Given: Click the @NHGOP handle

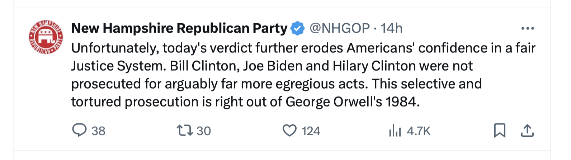Looking at the screenshot, I should tap(339, 28).
